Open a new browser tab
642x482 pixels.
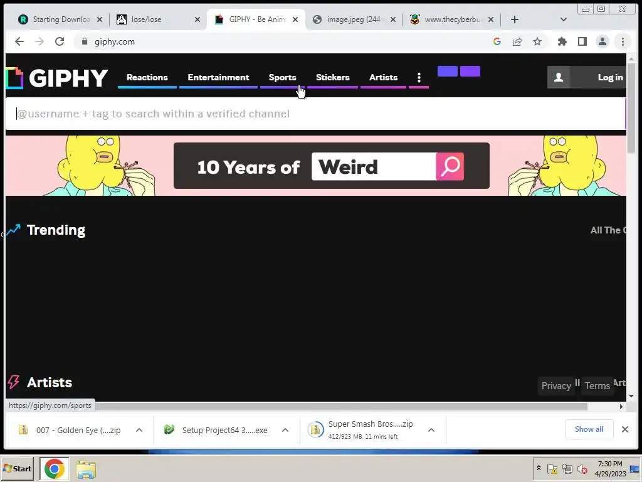(515, 19)
